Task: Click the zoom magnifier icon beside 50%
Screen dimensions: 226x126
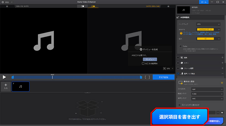Action: pos(165,69)
